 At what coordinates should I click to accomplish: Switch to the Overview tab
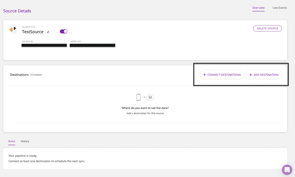[x=258, y=8]
